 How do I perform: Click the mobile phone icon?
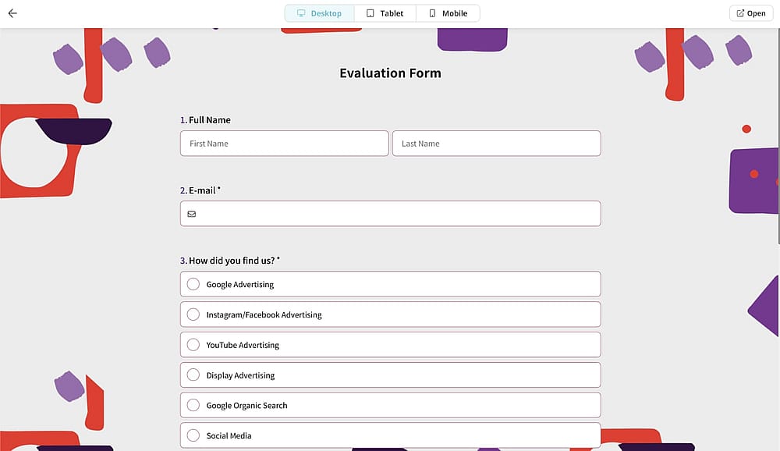tap(432, 13)
